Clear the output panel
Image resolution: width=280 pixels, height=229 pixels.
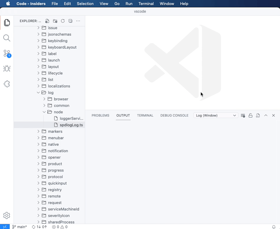pos(243,116)
